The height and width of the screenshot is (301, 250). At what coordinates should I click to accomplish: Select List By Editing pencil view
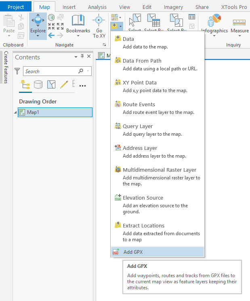(x=64, y=84)
